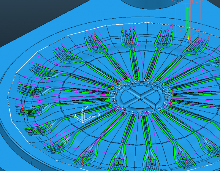220x171 pixels.
Task: Select the X-shaped runner in center hub
Action: click(140, 97)
